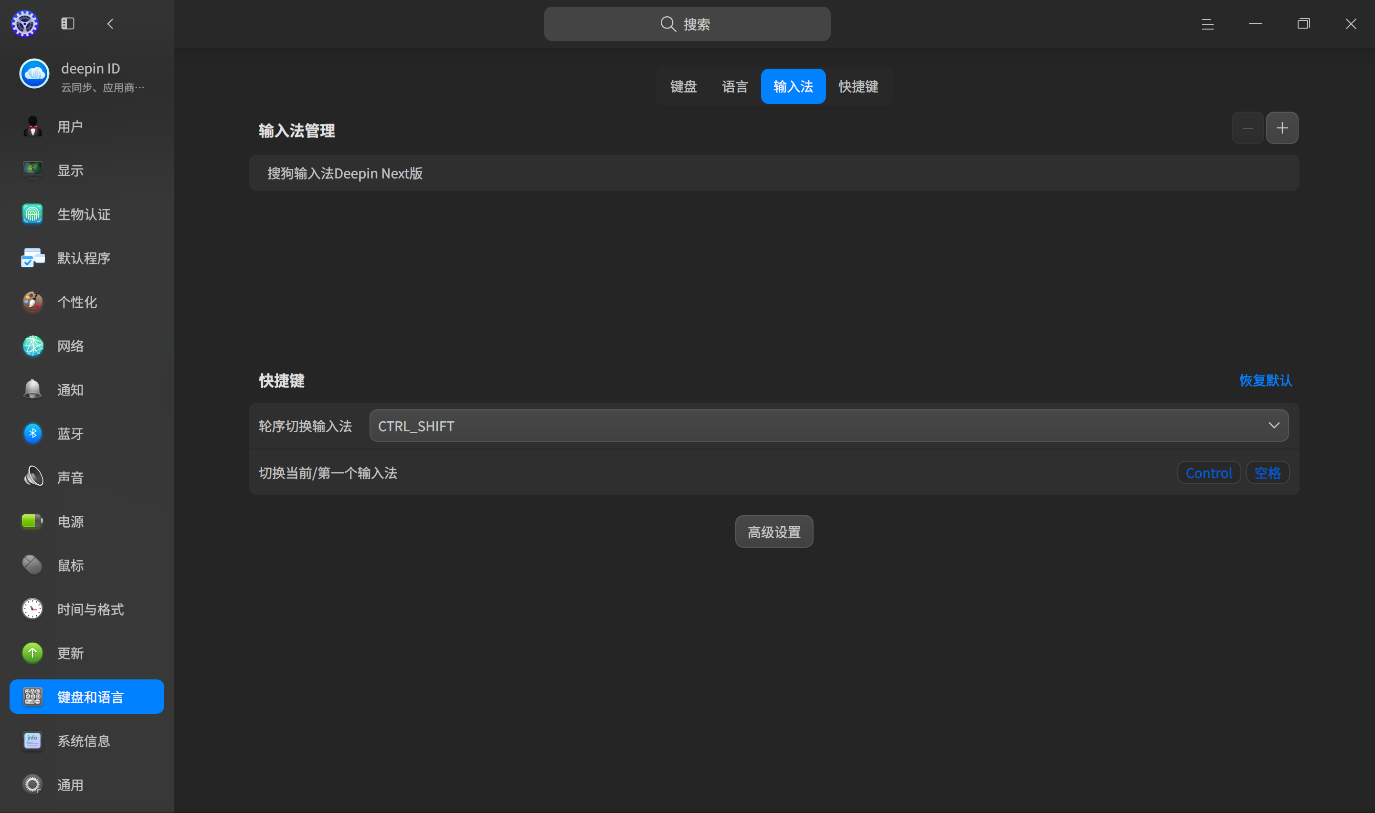Click the 空格 shortcut key chip
Screen dimensions: 1375x813
[x=1267, y=473]
